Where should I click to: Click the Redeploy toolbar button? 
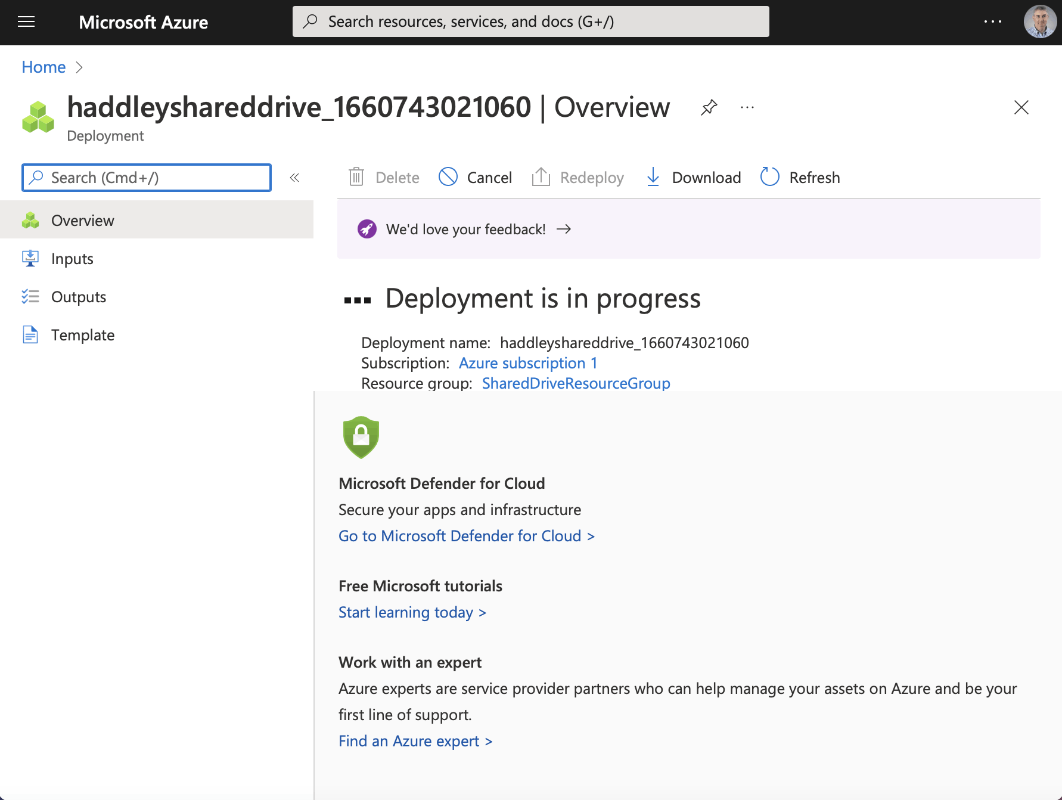(577, 178)
